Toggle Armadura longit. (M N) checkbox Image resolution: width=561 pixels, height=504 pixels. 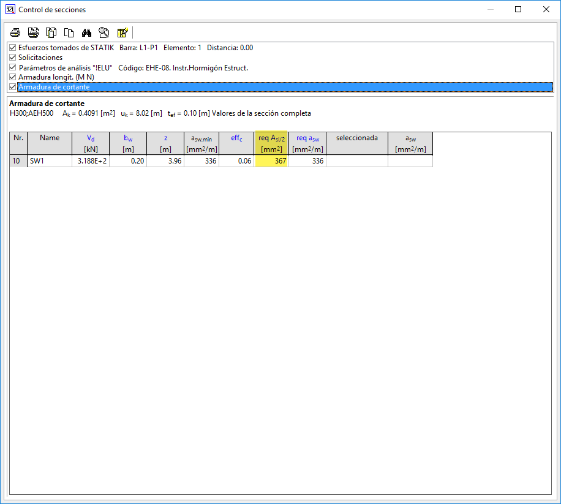click(x=13, y=77)
